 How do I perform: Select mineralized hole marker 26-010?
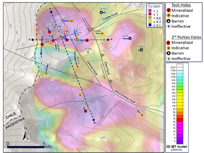coord(67,40)
